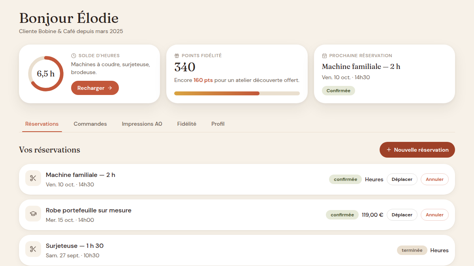Open the Profil tab
Screen dimensions: 474x266
click(x=218, y=124)
